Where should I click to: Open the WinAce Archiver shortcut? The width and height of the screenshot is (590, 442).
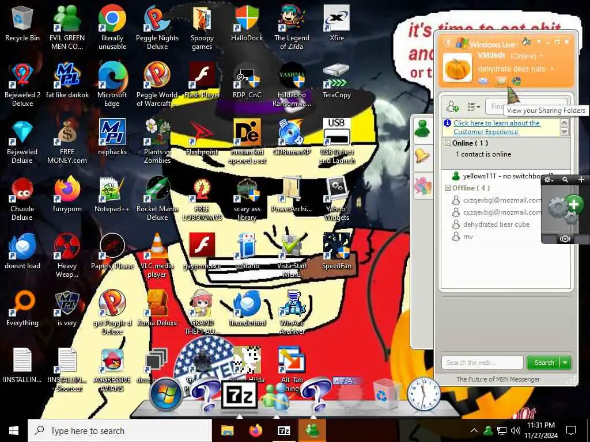292,312
